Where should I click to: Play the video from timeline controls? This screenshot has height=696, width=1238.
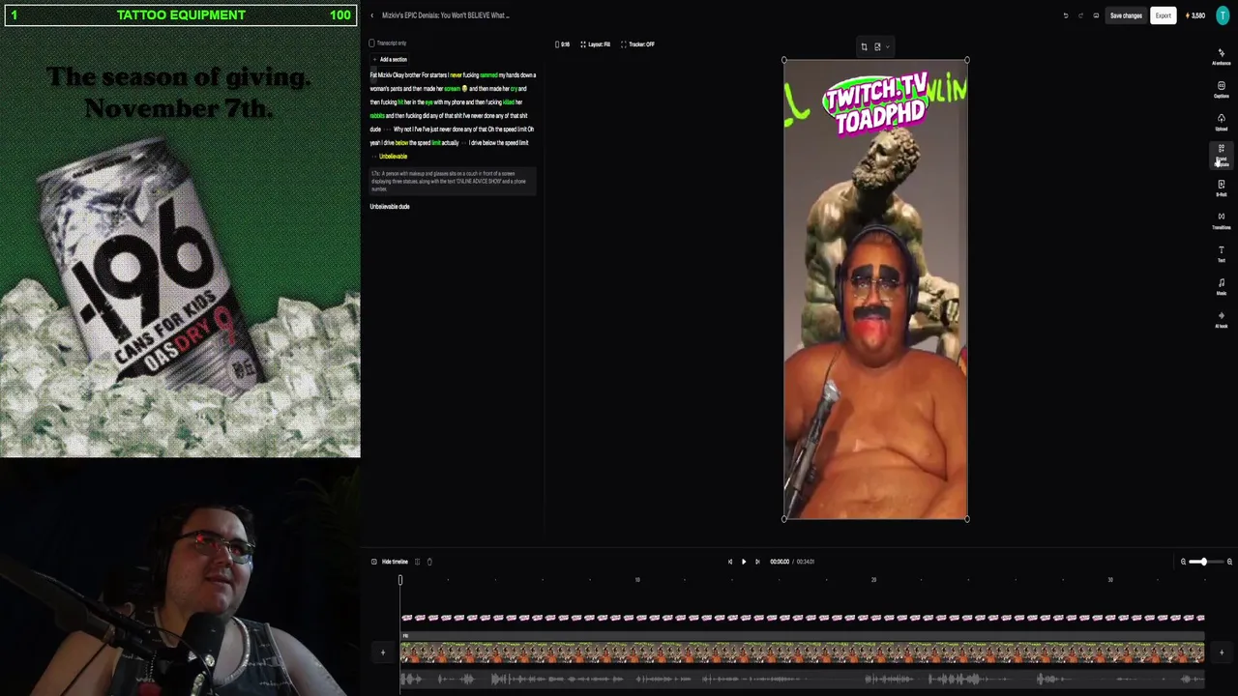744,562
